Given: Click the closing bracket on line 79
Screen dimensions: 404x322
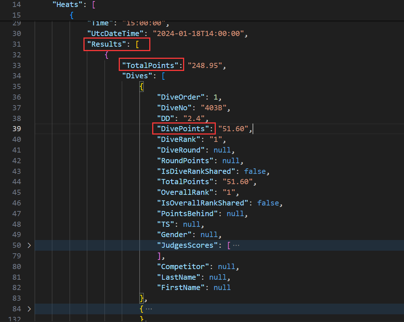Looking at the screenshot, I should click(159, 256).
